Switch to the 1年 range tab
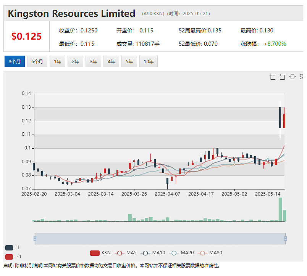 point(57,62)
